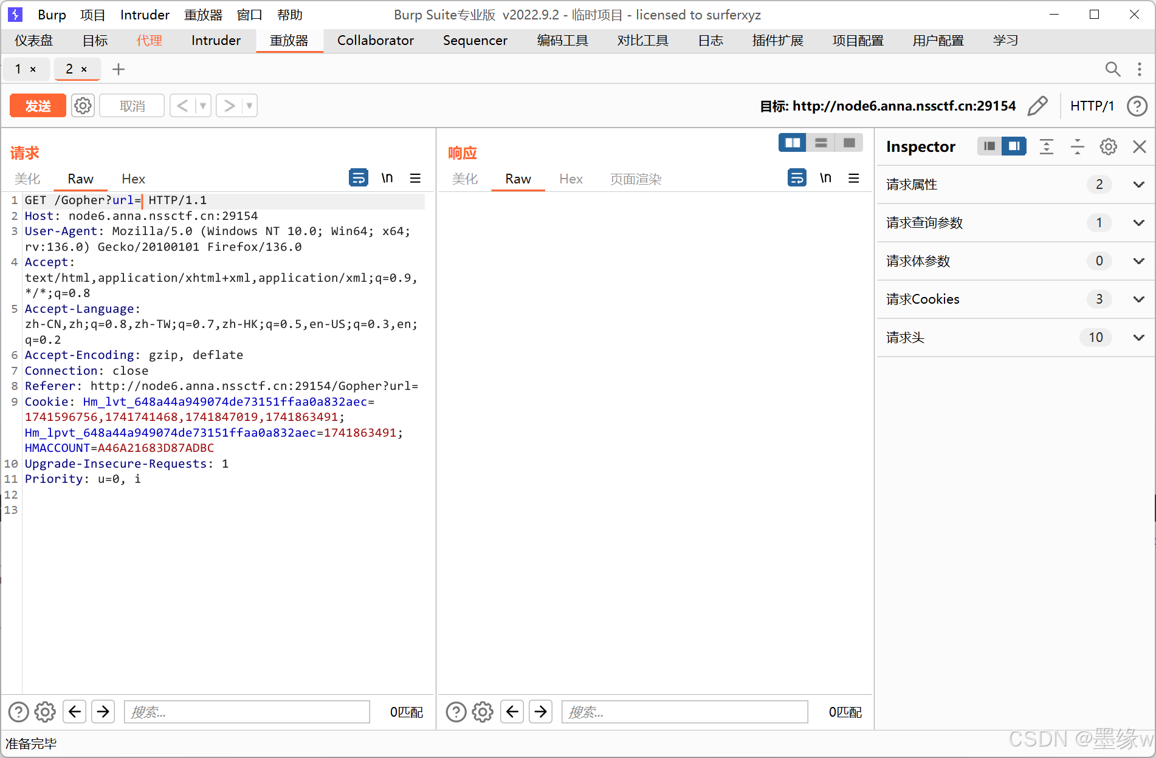Open response editor hamburger menu
The width and height of the screenshot is (1156, 758).
pos(854,178)
